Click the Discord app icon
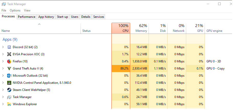This screenshot has width=233, height=110. tap(9, 47)
